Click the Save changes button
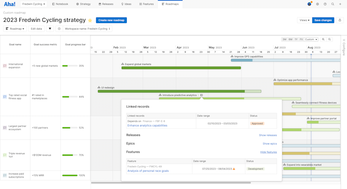 coord(323,20)
